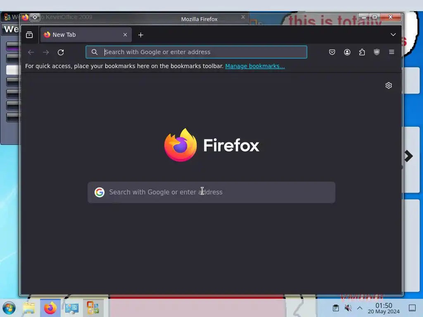The width and height of the screenshot is (423, 317).
Task: Click the magnifier icon in address bar
Action: (x=95, y=52)
